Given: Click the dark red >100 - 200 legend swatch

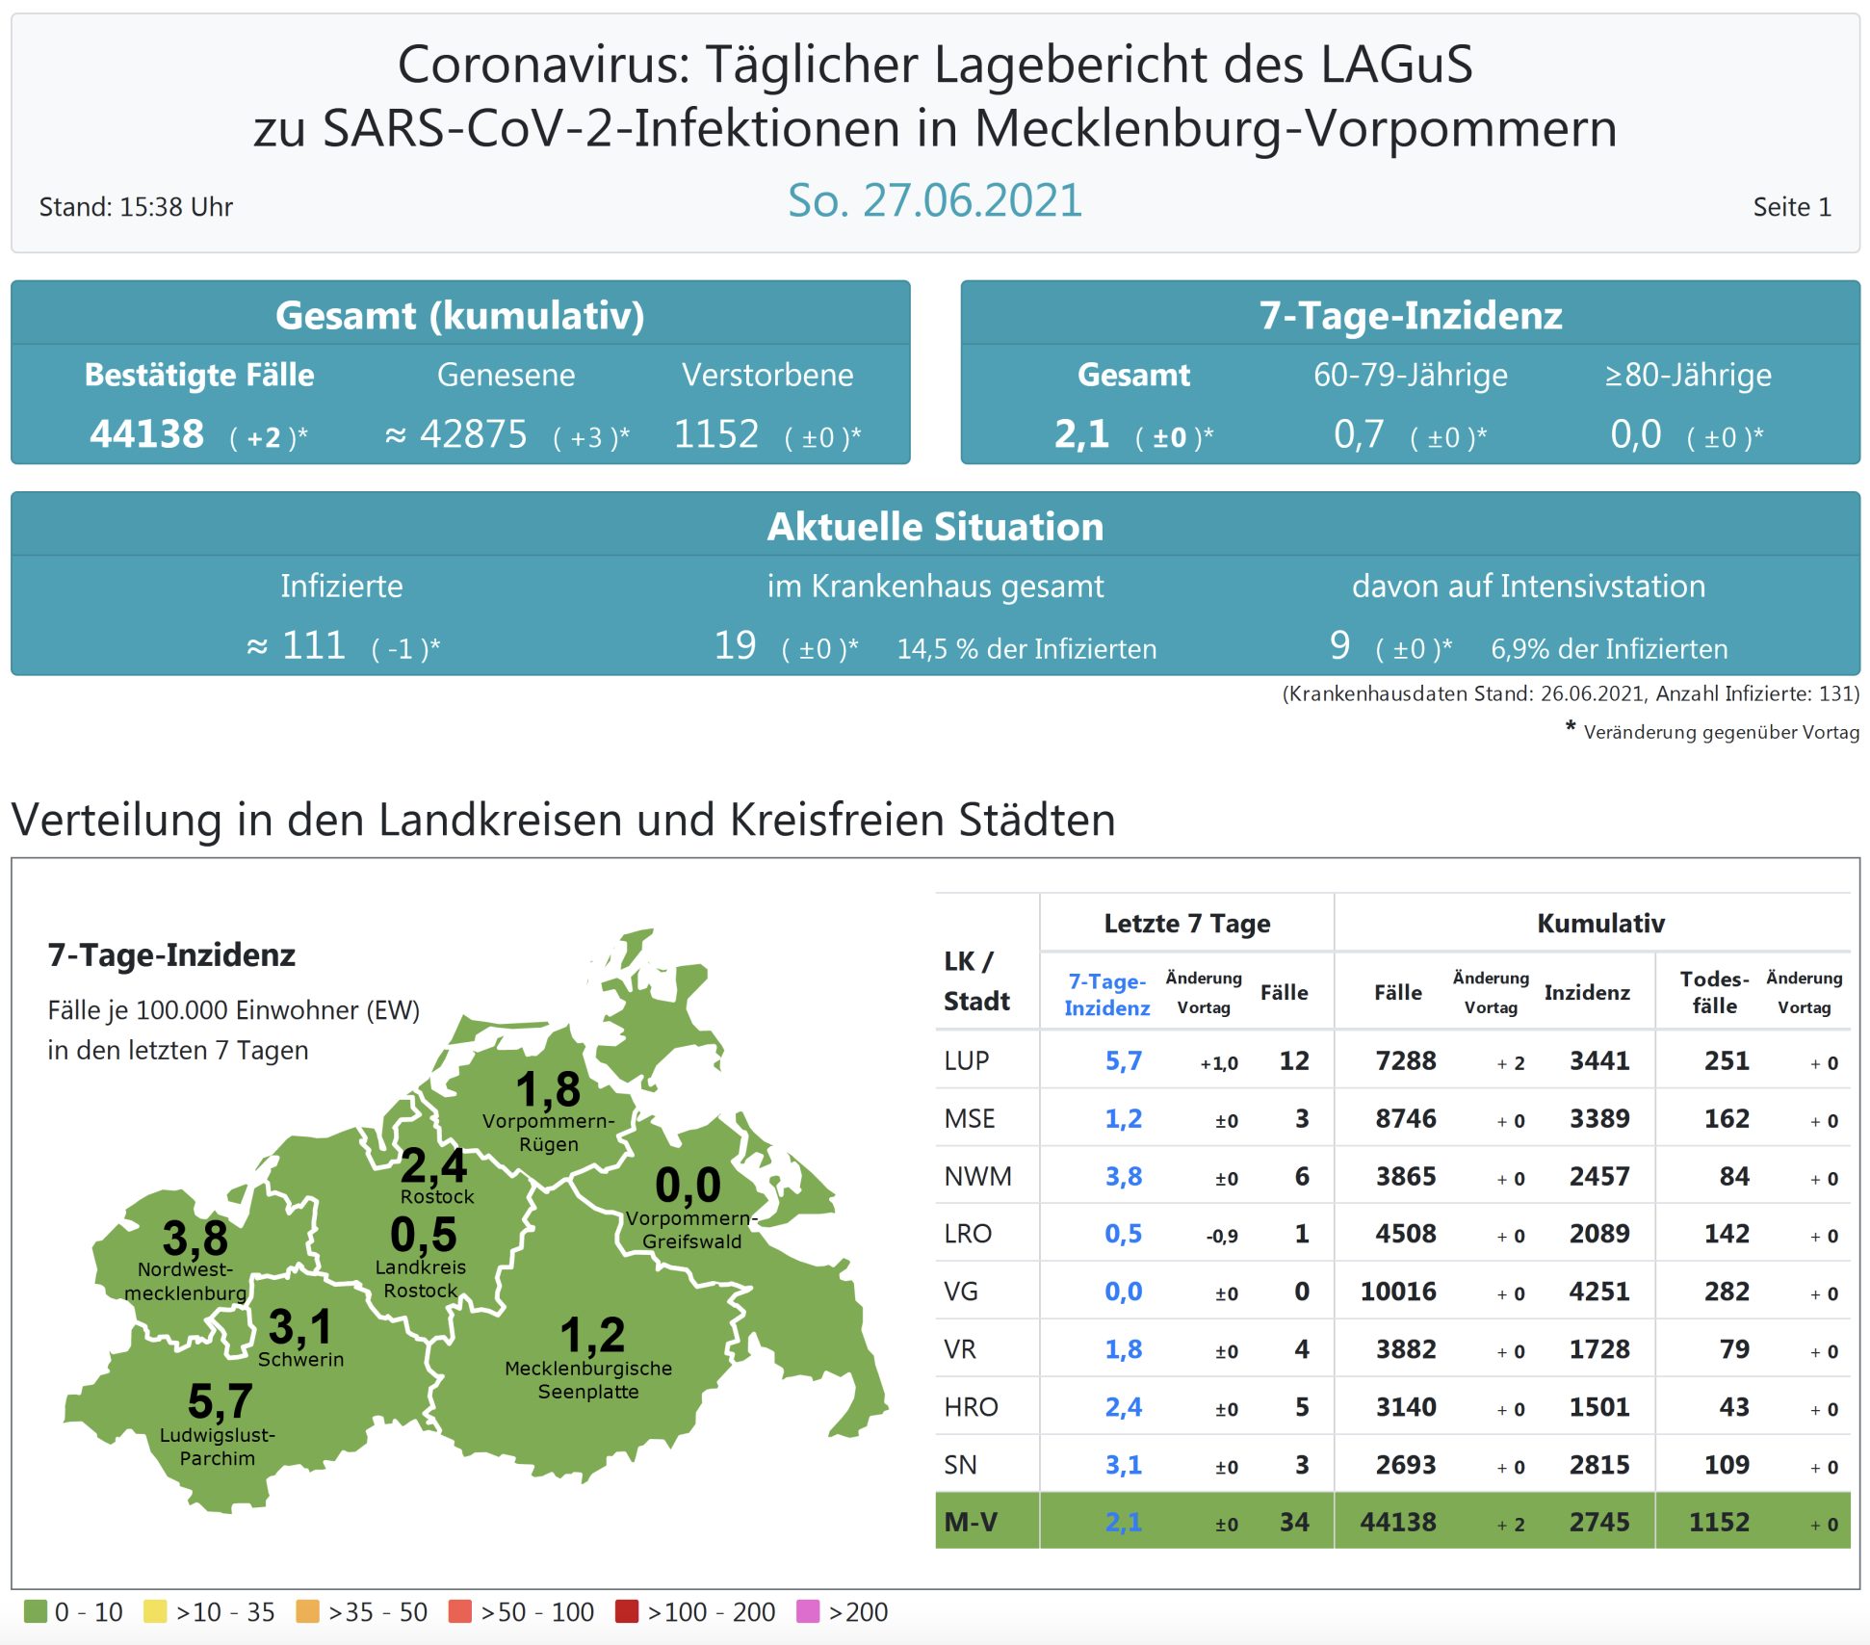Looking at the screenshot, I should [x=627, y=1611].
